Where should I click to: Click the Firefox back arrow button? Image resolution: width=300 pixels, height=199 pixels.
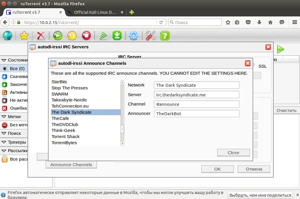coord(5,22)
